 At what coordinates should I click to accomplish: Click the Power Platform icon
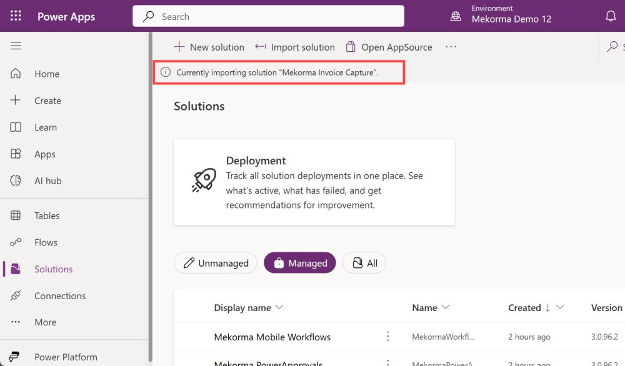[15, 357]
